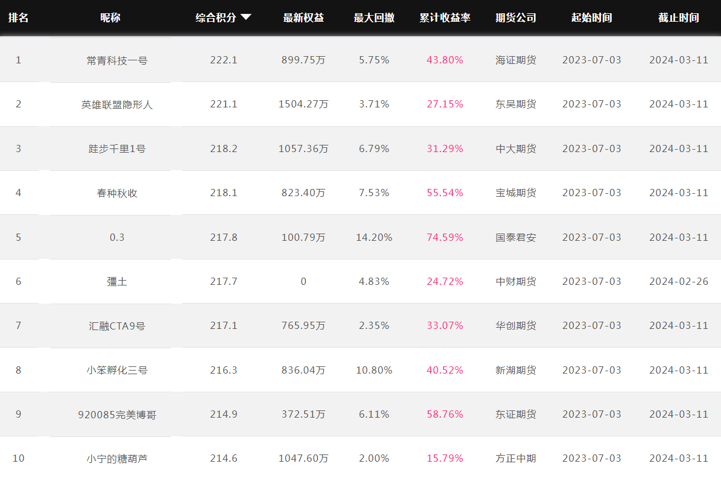This screenshot has width=721, height=478.
Task: Click the 综合积分 header text
Action: click(x=215, y=18)
